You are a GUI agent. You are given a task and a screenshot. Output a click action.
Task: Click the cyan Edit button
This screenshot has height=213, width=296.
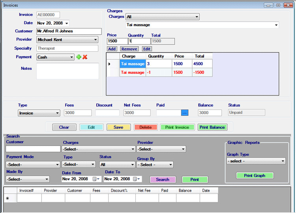tap(92, 127)
